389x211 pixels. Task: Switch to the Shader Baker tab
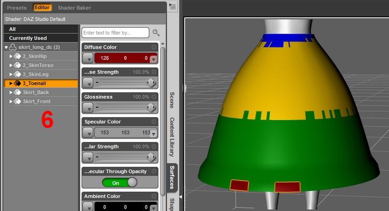click(x=74, y=7)
